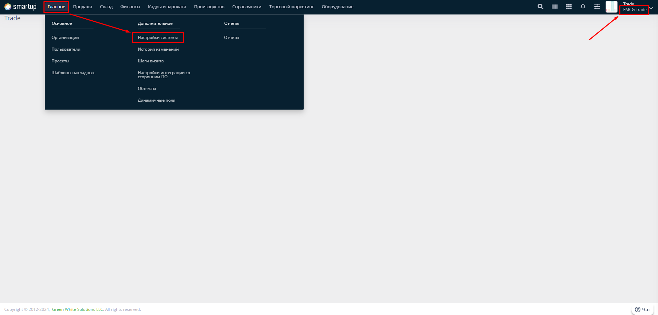The height and width of the screenshot is (315, 658).
Task: Open История изменений
Action: (x=158, y=49)
